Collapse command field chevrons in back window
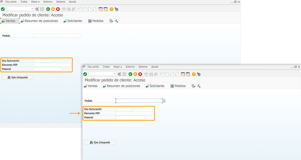 click(x=37, y=9)
